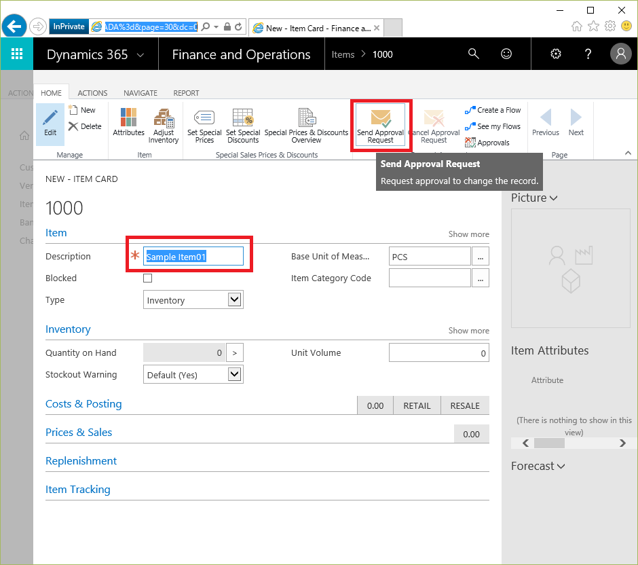This screenshot has width=638, height=565.
Task: Click Set Special Prices
Action: (204, 126)
